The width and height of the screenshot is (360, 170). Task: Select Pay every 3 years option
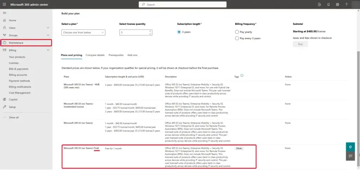pyautogui.click(x=237, y=38)
